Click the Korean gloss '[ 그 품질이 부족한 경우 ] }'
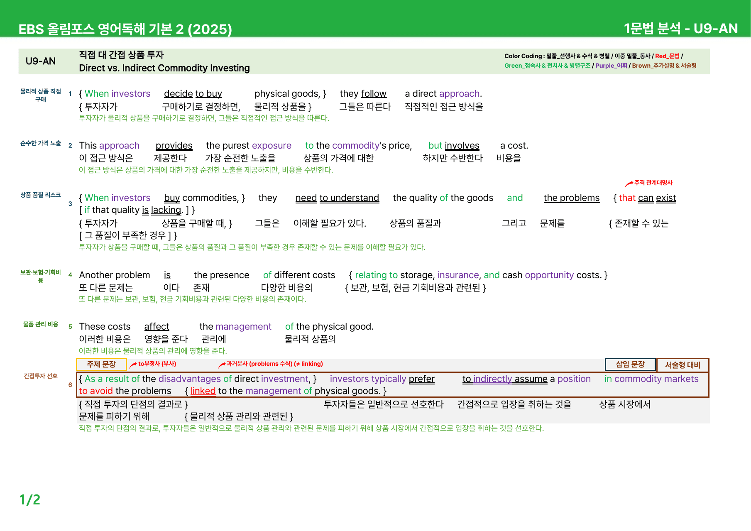The width and height of the screenshot is (751, 531). [x=128, y=235]
